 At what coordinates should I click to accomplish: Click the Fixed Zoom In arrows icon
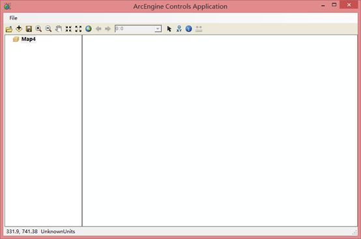(68, 29)
